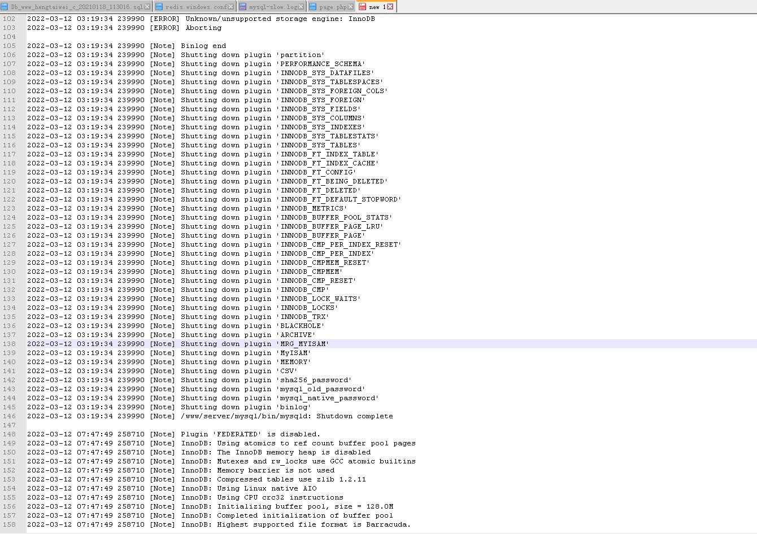This screenshot has width=757, height=534.
Task: Click plugin name 'CSV'
Action: pos(287,371)
